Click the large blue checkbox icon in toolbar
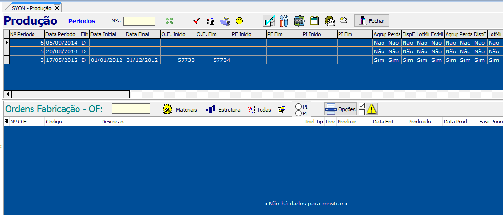 point(269,21)
